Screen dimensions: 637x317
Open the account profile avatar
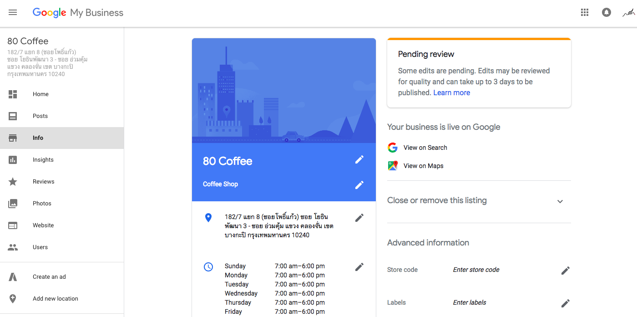point(628,13)
